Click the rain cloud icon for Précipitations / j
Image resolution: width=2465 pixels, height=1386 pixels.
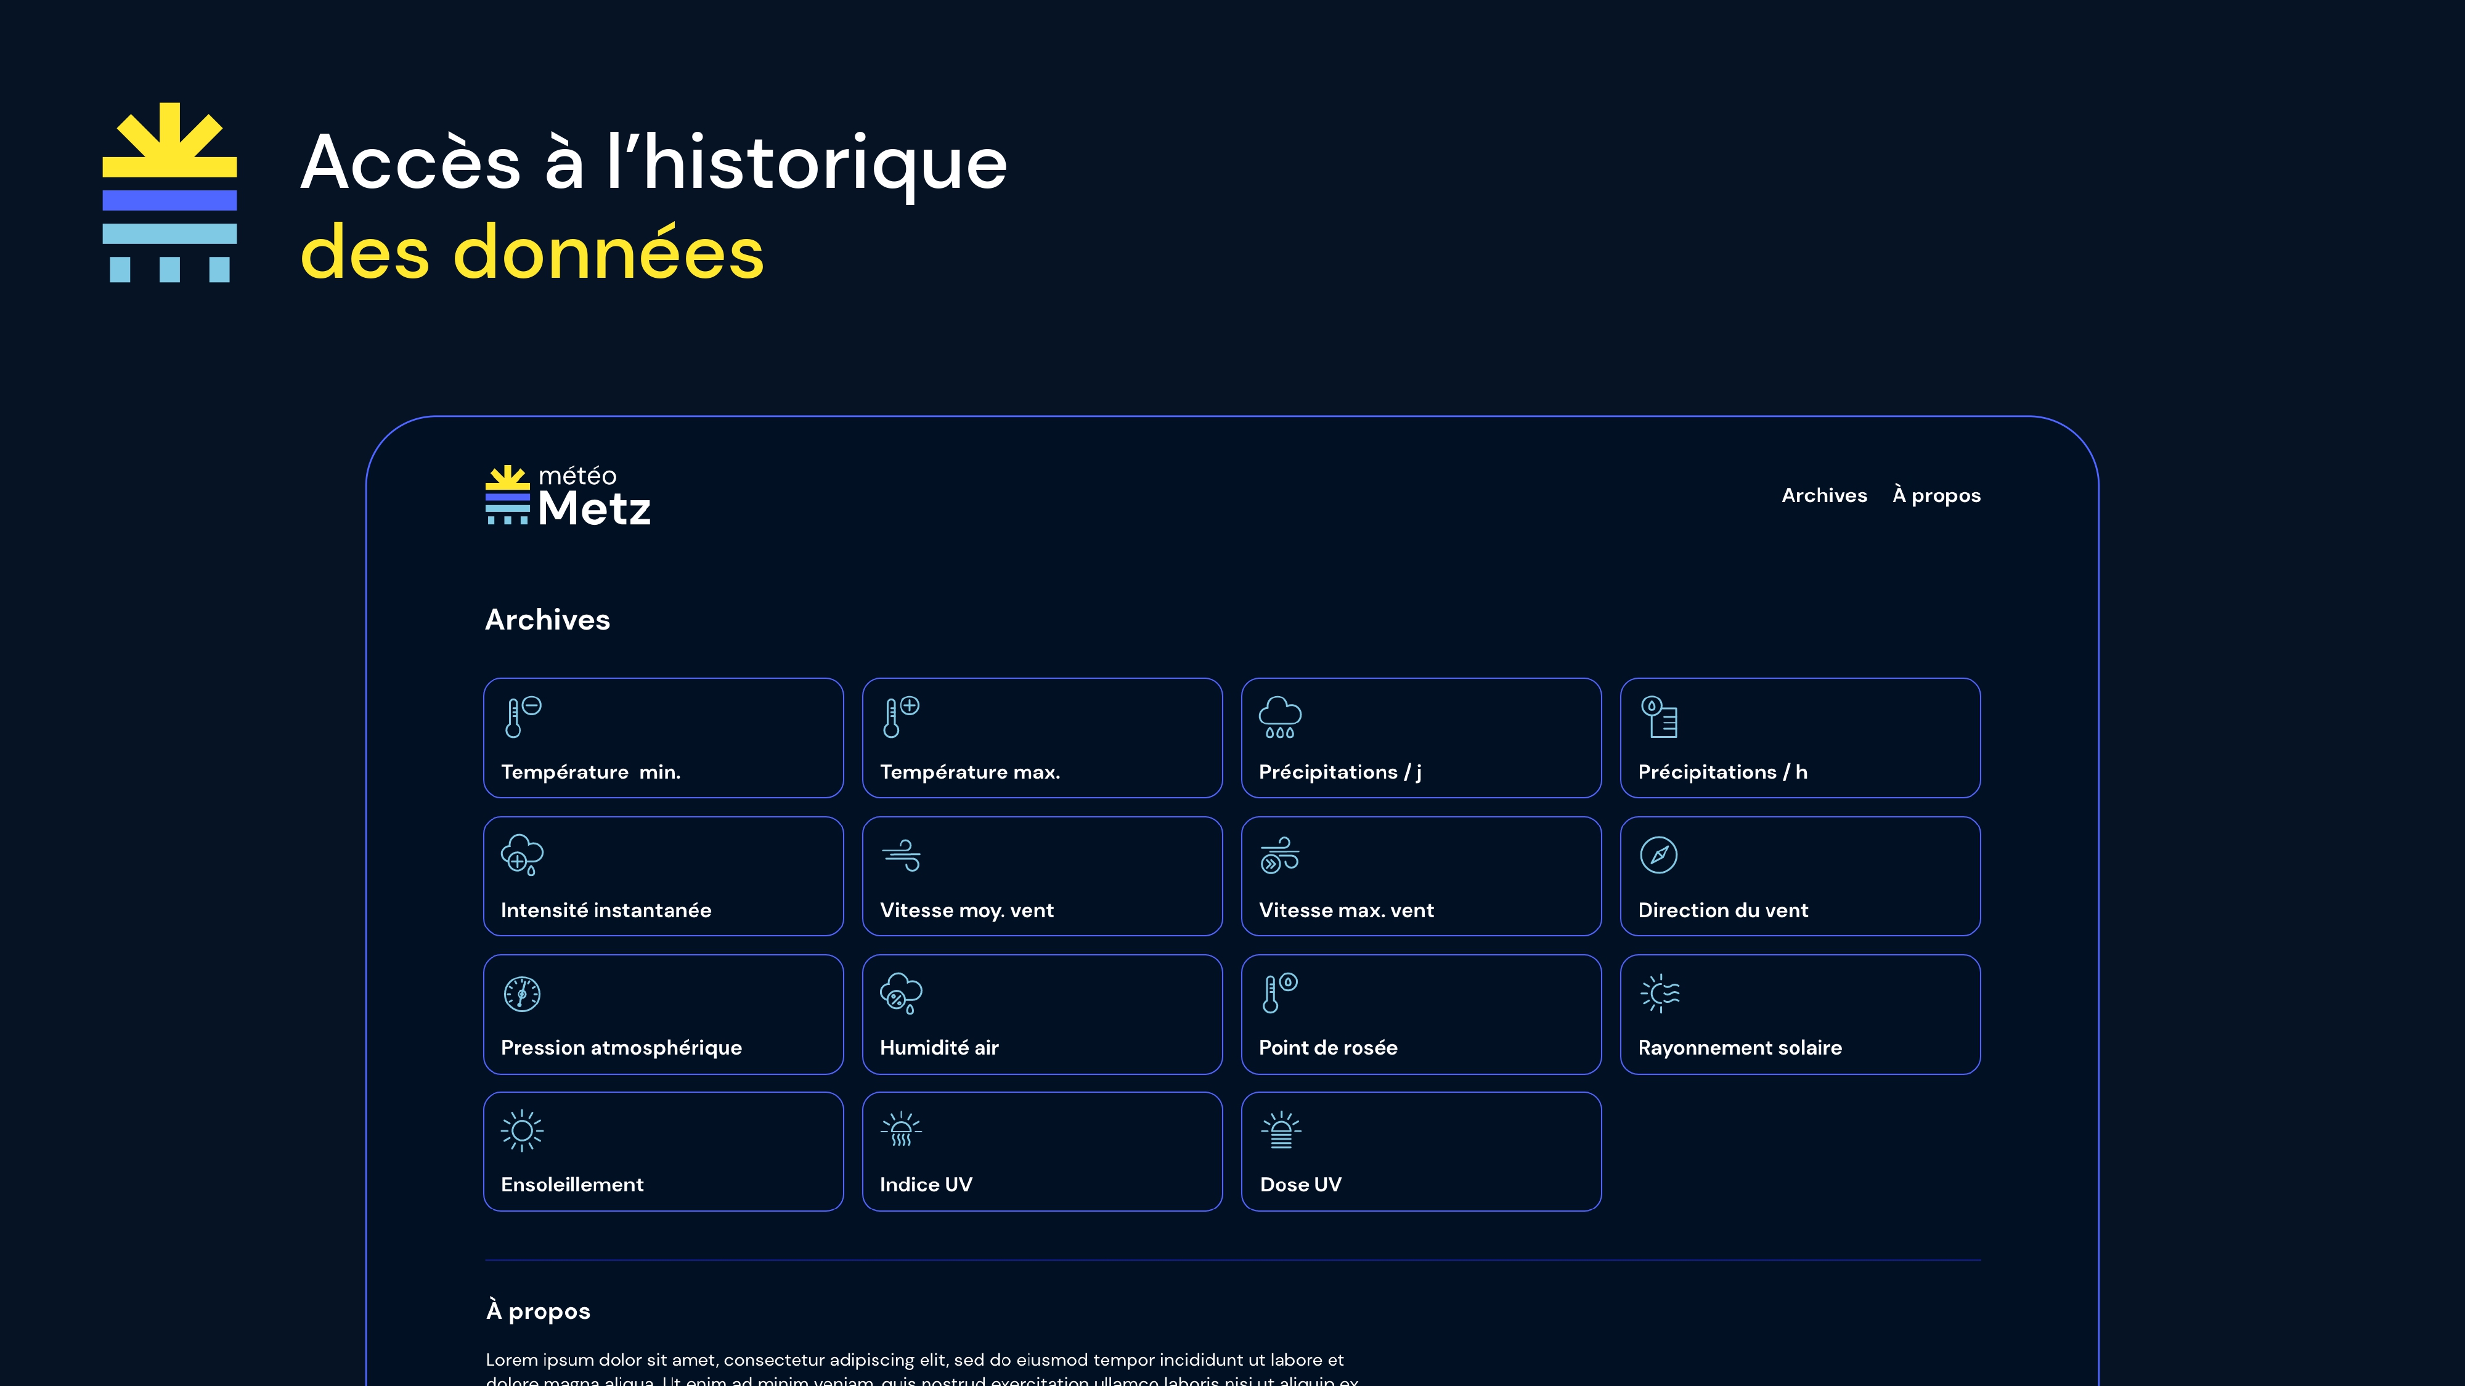tap(1281, 716)
